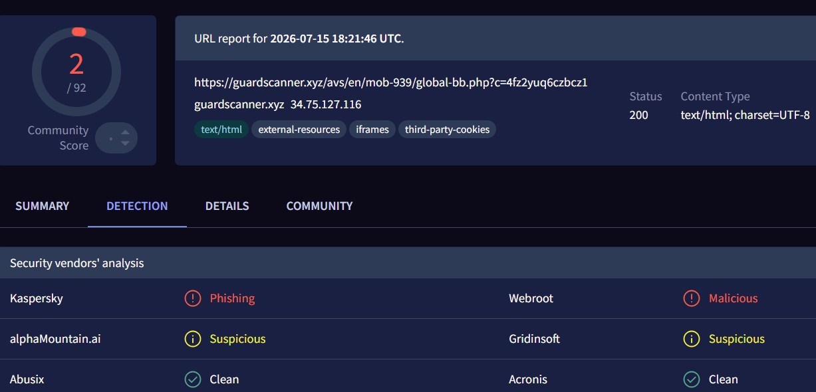Click the Gridinsoft vendor name
The image size is (816, 392).
pos(535,339)
